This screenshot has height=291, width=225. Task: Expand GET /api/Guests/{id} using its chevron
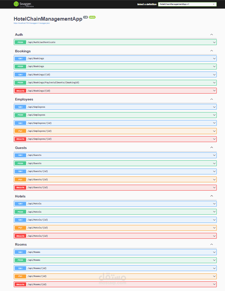214,171
